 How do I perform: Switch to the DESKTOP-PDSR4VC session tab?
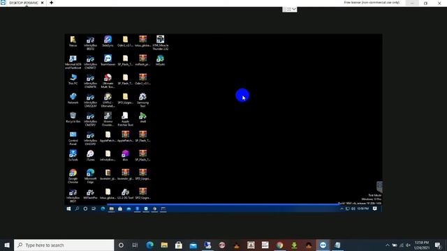click(x=24, y=3)
